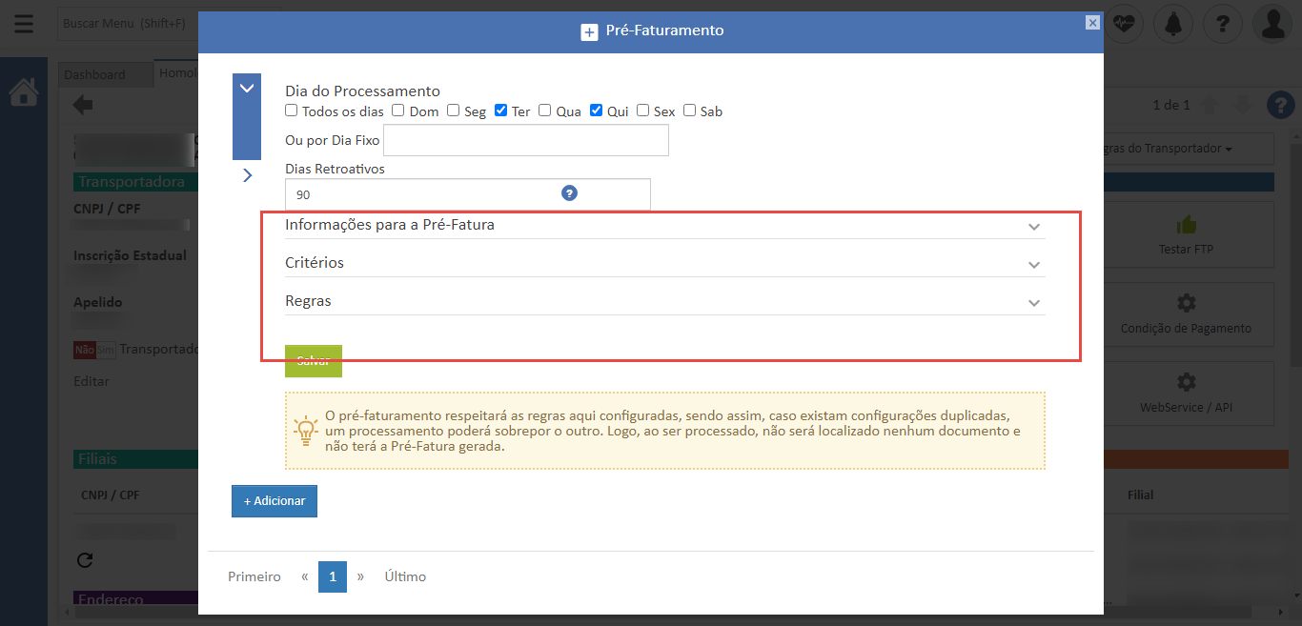Select page 1 in pagination
Screen dimensions: 1302x626
tap(333, 577)
